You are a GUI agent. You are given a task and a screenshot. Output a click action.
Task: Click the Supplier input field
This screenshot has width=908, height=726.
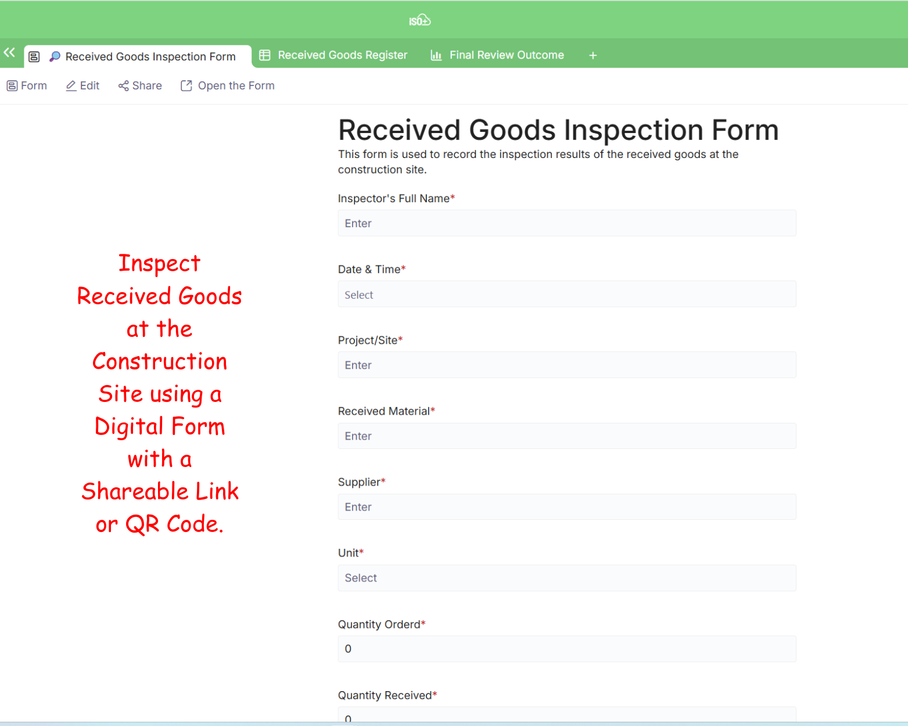pos(566,507)
